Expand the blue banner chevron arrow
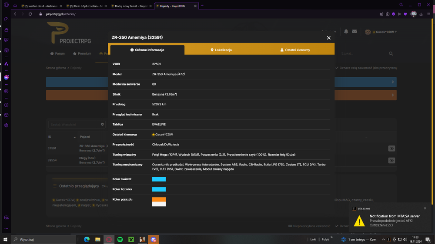 pyautogui.click(x=392, y=82)
